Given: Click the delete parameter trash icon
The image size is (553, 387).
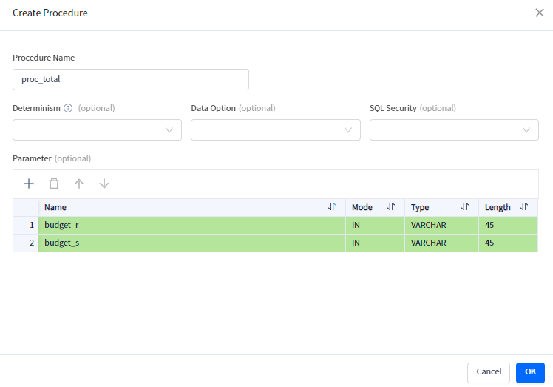Looking at the screenshot, I should point(54,184).
